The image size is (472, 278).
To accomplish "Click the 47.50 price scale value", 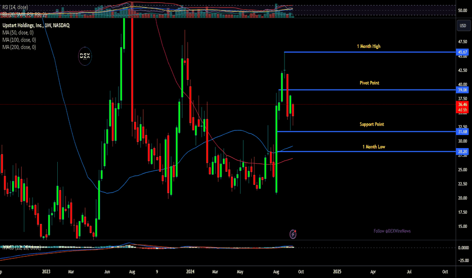I will pos(462,42).
